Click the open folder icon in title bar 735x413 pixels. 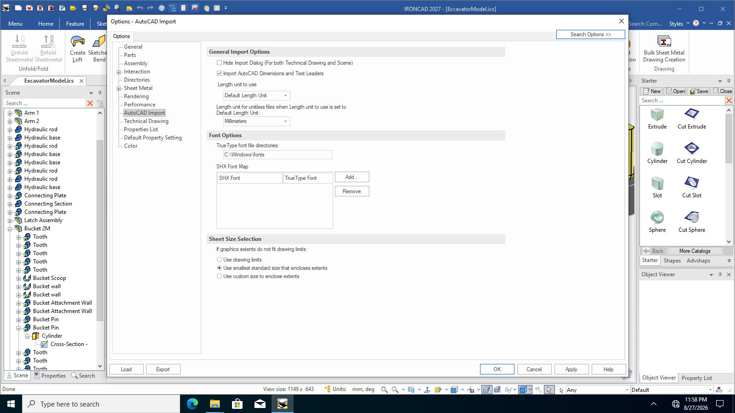[x=73, y=8]
